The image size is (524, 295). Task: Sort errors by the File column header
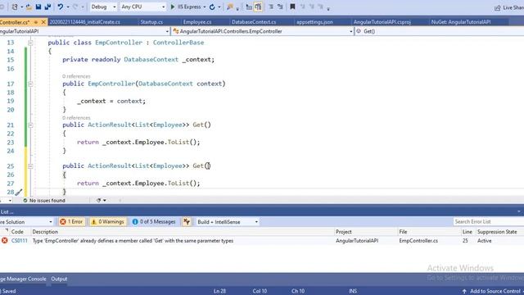coord(403,231)
